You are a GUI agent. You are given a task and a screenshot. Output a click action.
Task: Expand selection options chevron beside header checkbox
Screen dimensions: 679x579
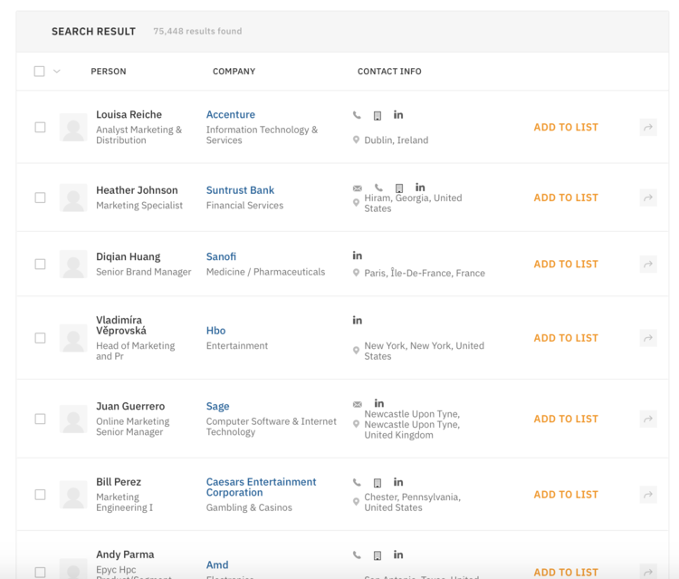click(x=57, y=71)
